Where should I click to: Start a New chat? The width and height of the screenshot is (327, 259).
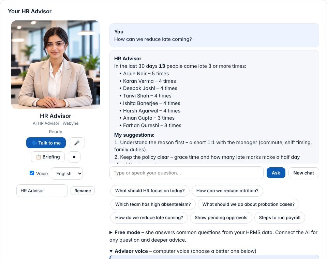[303, 173]
